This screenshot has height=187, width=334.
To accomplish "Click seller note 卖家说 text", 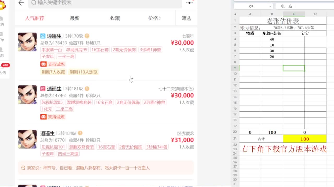I will [88, 168].
